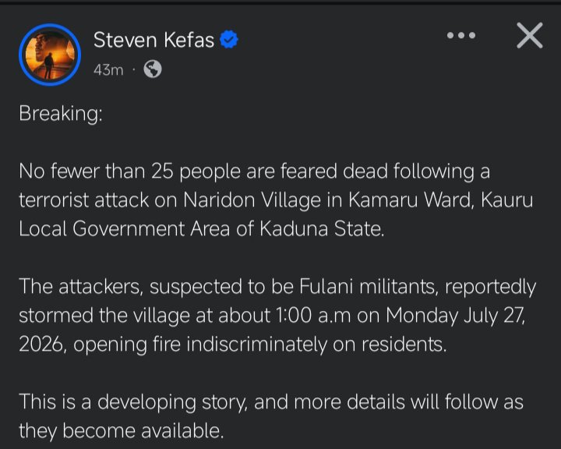Image resolution: width=561 pixels, height=449 pixels.
Task: Close the post with the X icon
Action: pos(530,35)
